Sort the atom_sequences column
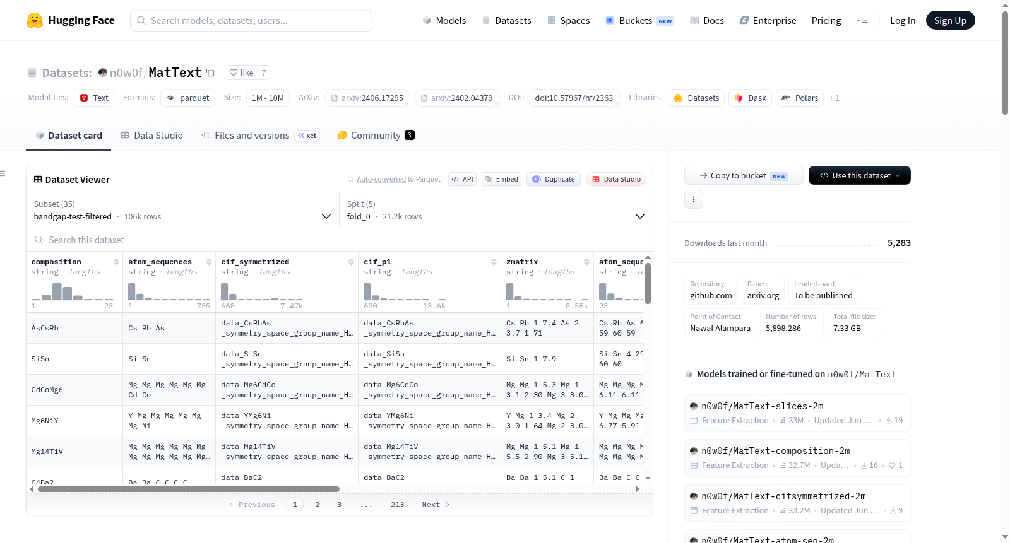 click(x=209, y=262)
